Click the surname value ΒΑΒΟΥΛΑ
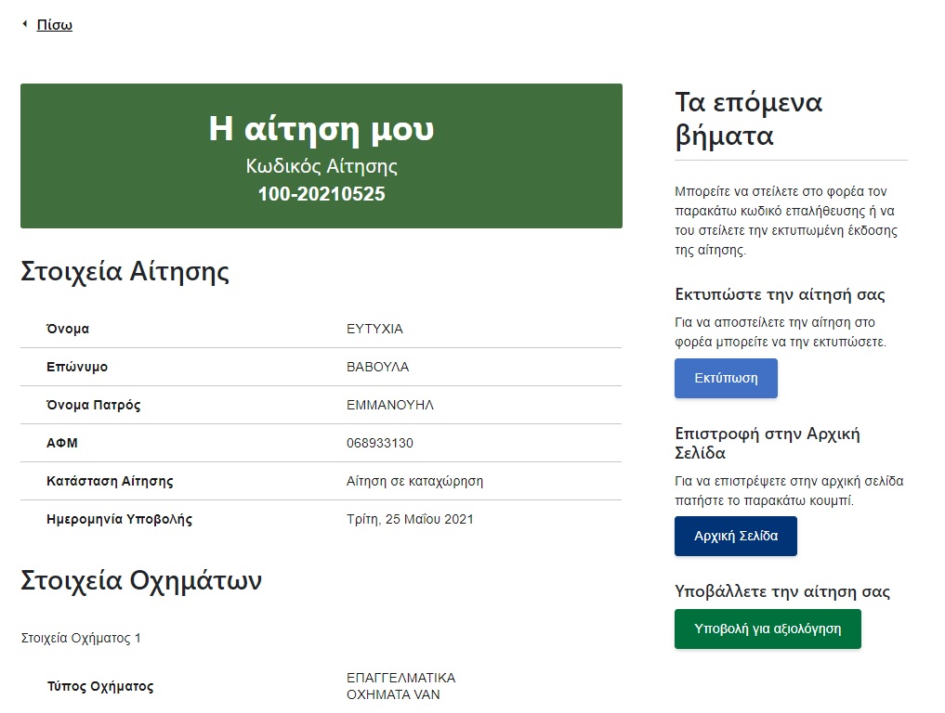Viewport: 945px width, 713px height. 377,367
